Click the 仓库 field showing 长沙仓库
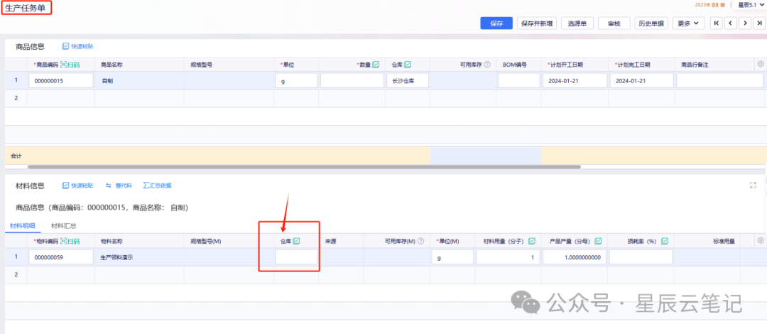Viewport: 767px width, 334px height. pyautogui.click(x=408, y=81)
